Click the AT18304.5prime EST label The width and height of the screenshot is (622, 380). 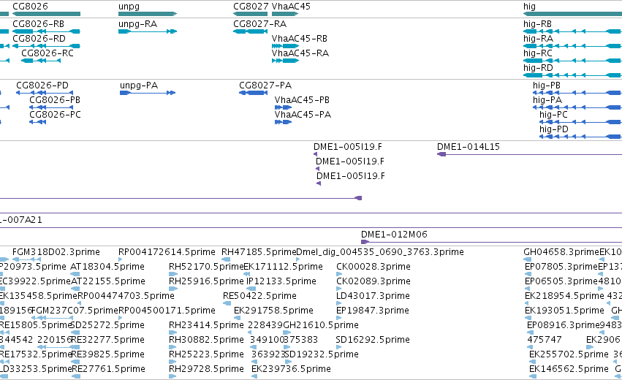[x=107, y=267]
